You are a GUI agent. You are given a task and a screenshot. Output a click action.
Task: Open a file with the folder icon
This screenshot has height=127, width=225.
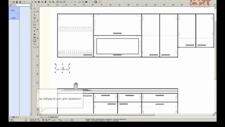13,2
